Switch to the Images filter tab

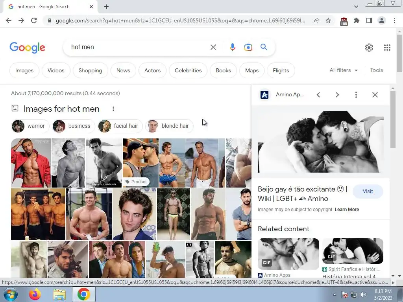click(24, 70)
